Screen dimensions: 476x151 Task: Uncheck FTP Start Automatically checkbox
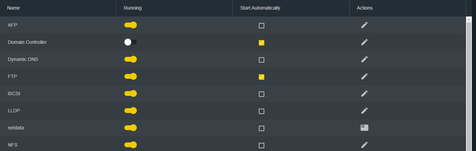click(x=262, y=77)
